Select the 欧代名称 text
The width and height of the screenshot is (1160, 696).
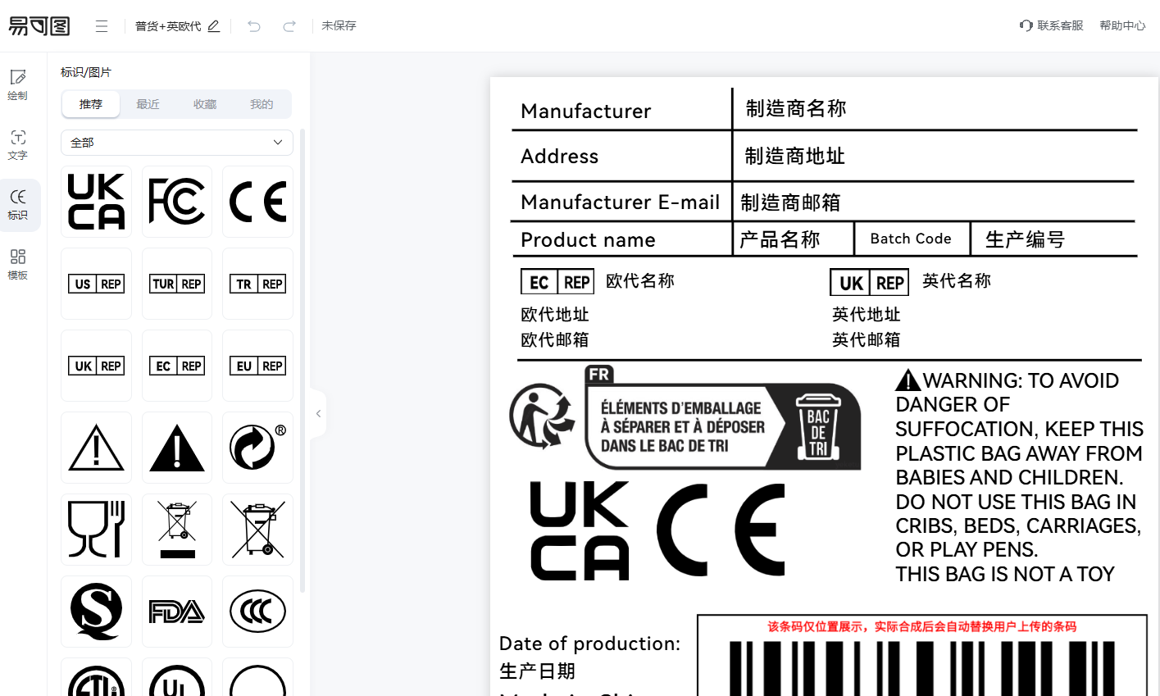tap(640, 281)
